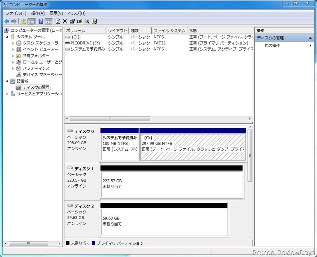Select the PICODRIVE (E:) volume row
317x257 pixels.
point(159,43)
